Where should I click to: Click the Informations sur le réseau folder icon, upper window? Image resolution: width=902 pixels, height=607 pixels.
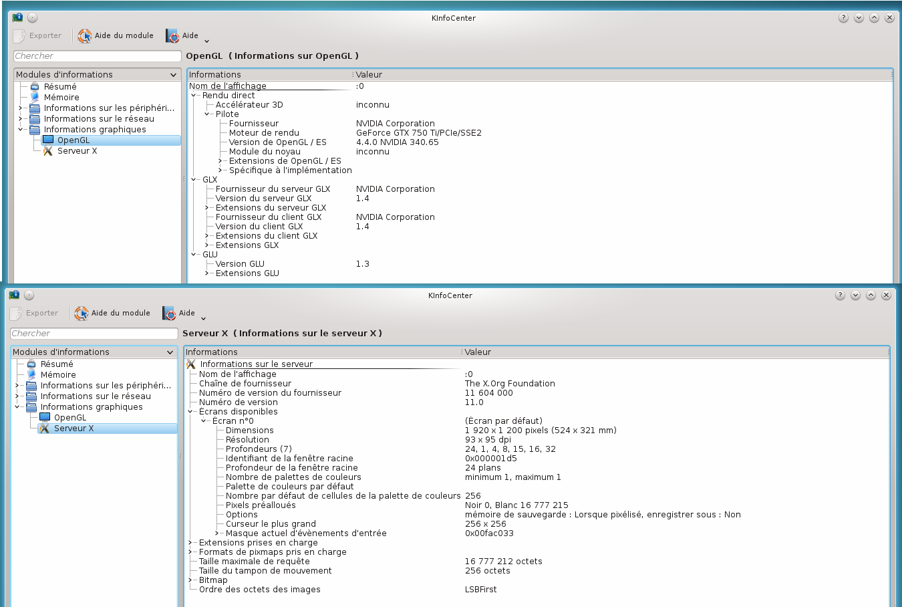coord(35,119)
